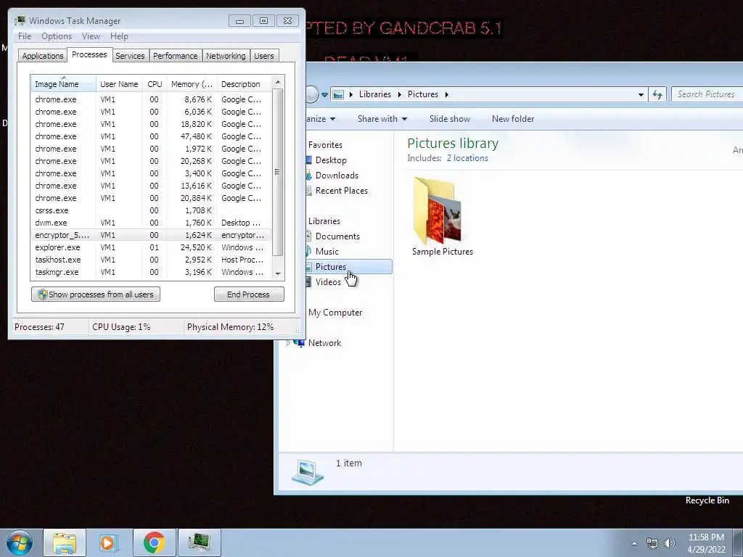Open Videos library in sidebar
The width and height of the screenshot is (743, 557).
pos(328,282)
